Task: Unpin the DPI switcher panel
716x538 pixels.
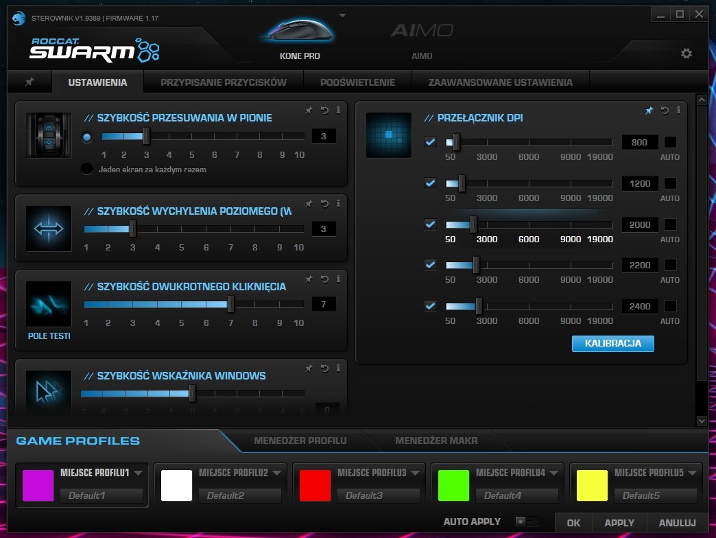Action: [649, 110]
